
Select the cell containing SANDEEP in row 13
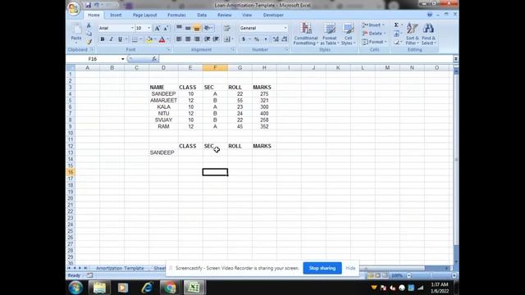pos(163,152)
